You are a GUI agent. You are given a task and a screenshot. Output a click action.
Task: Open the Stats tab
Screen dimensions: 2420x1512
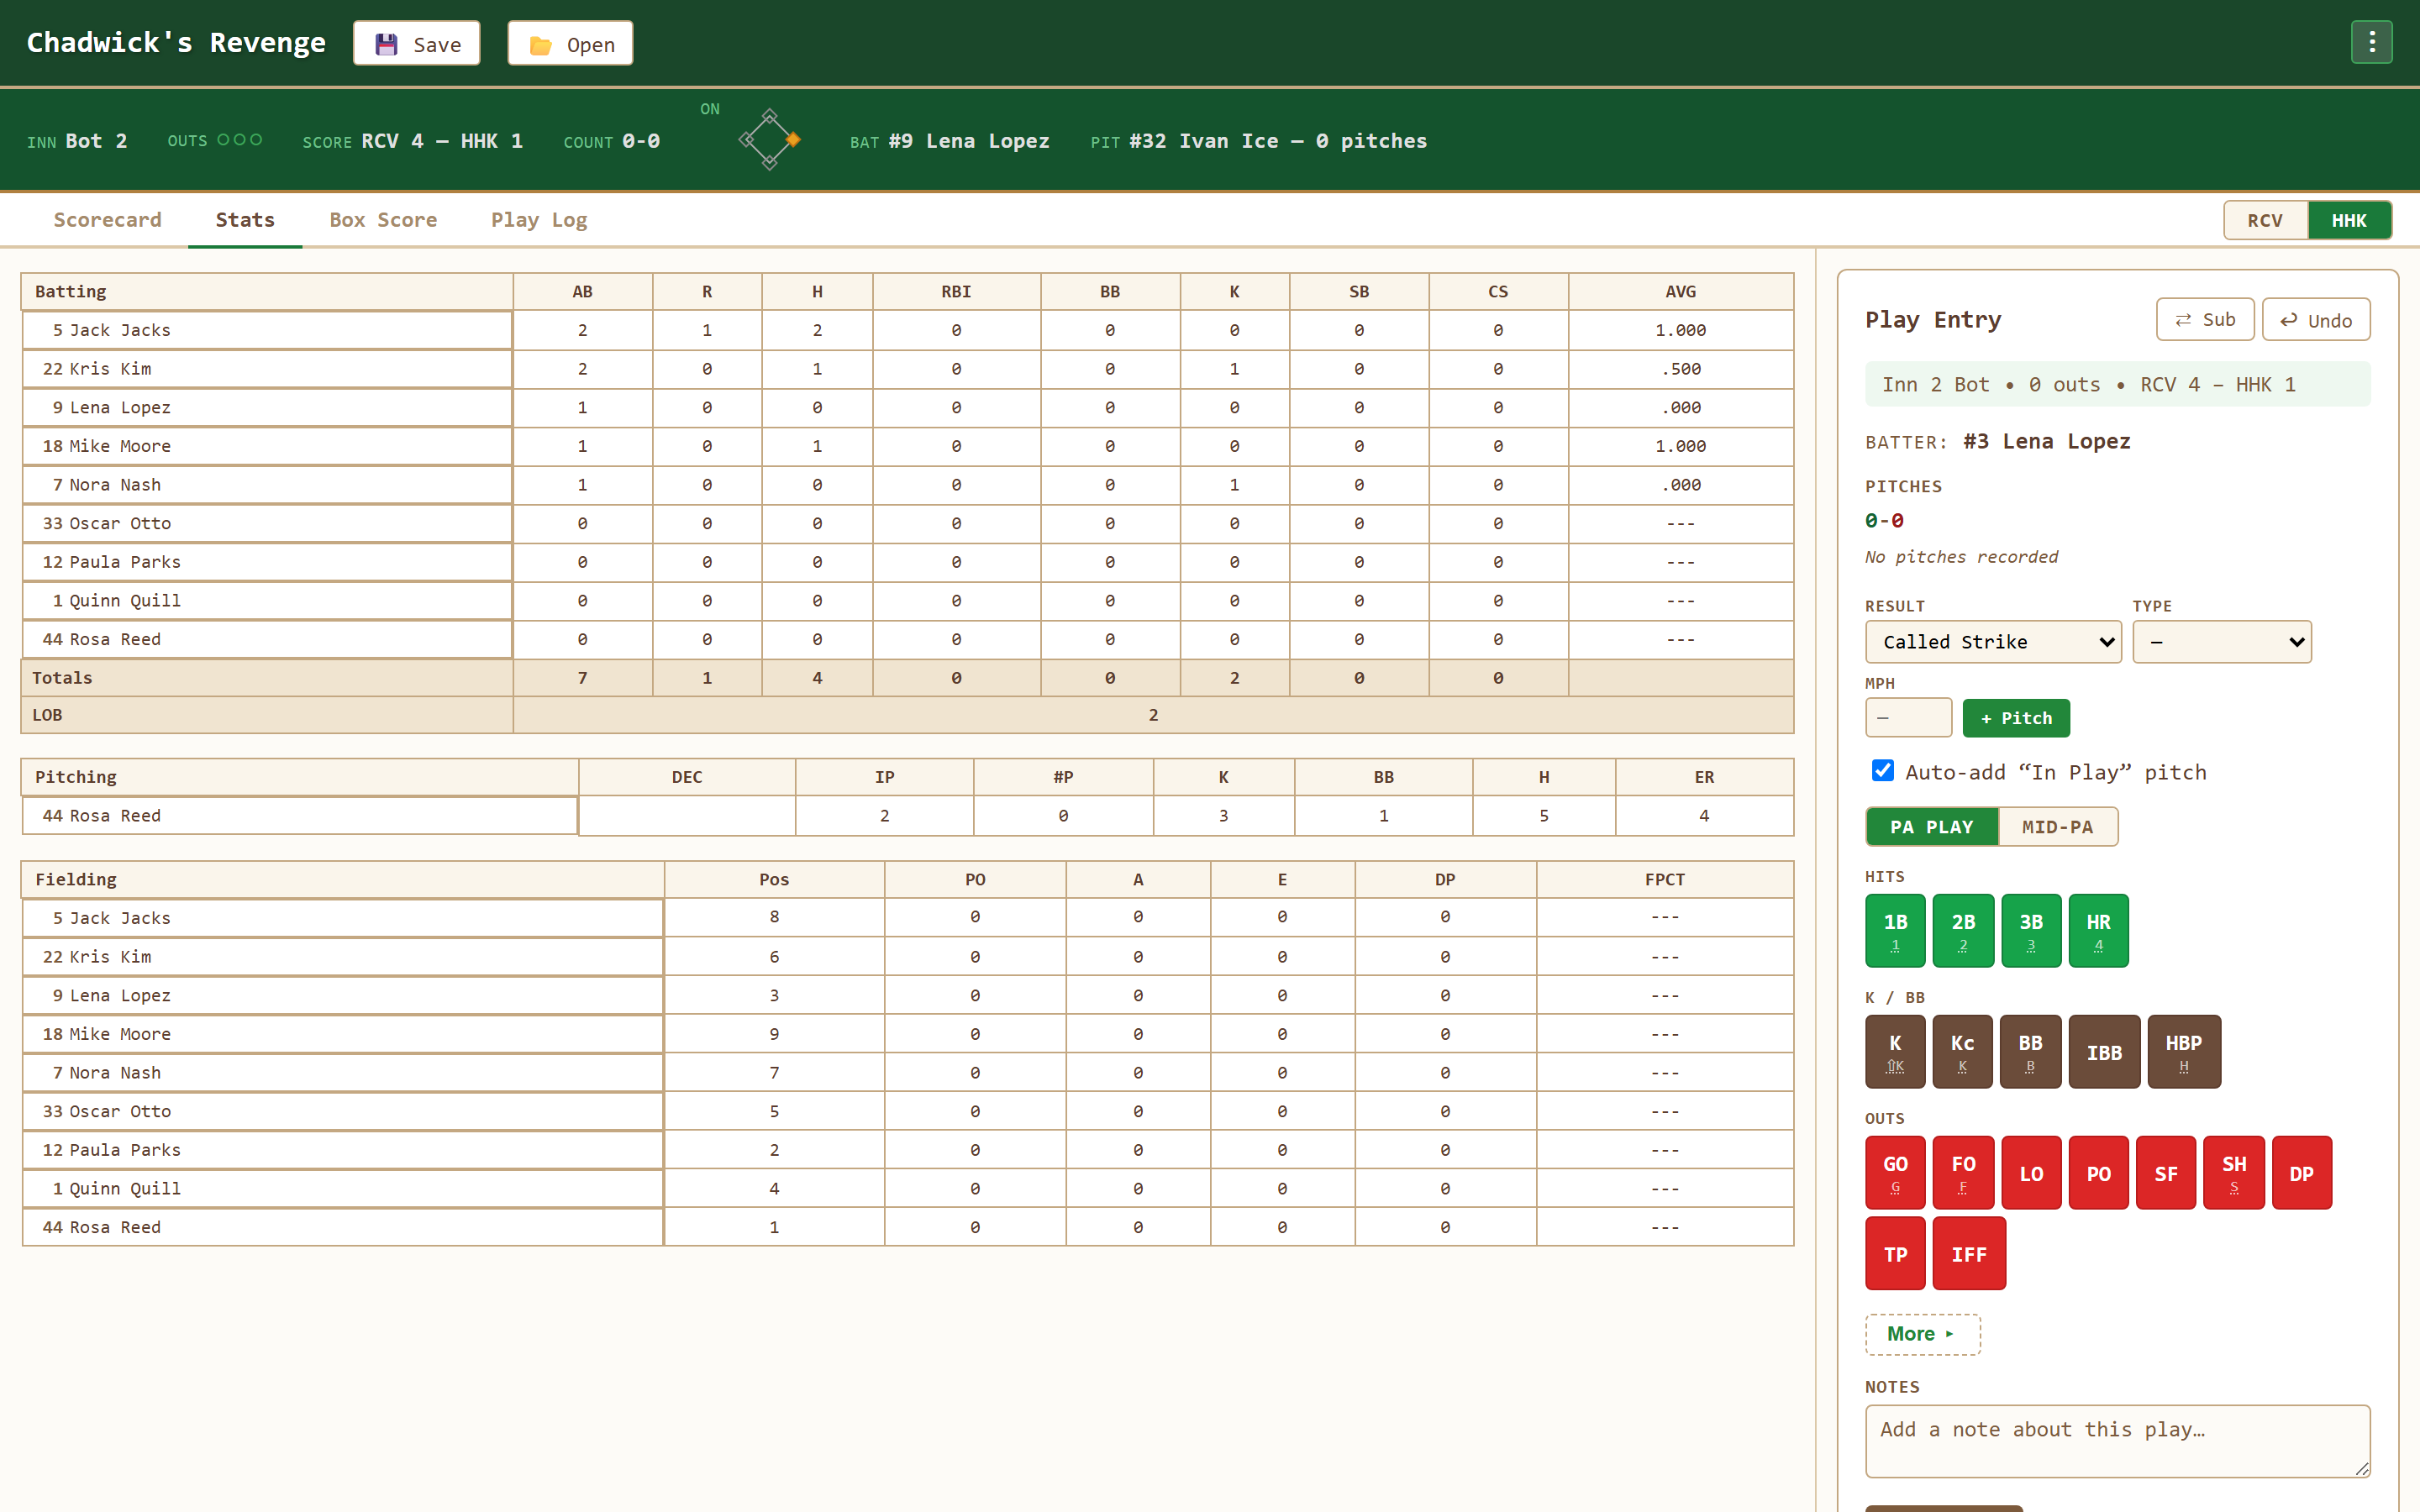click(245, 219)
